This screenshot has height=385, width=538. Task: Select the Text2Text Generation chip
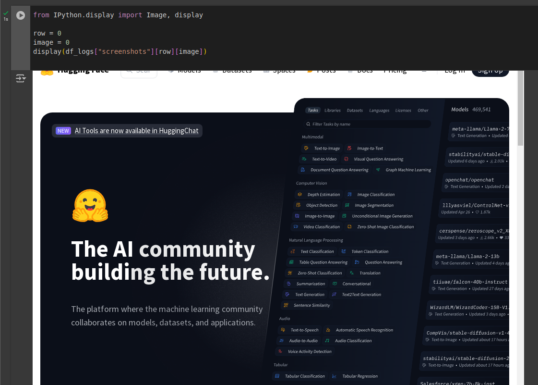click(x=357, y=294)
